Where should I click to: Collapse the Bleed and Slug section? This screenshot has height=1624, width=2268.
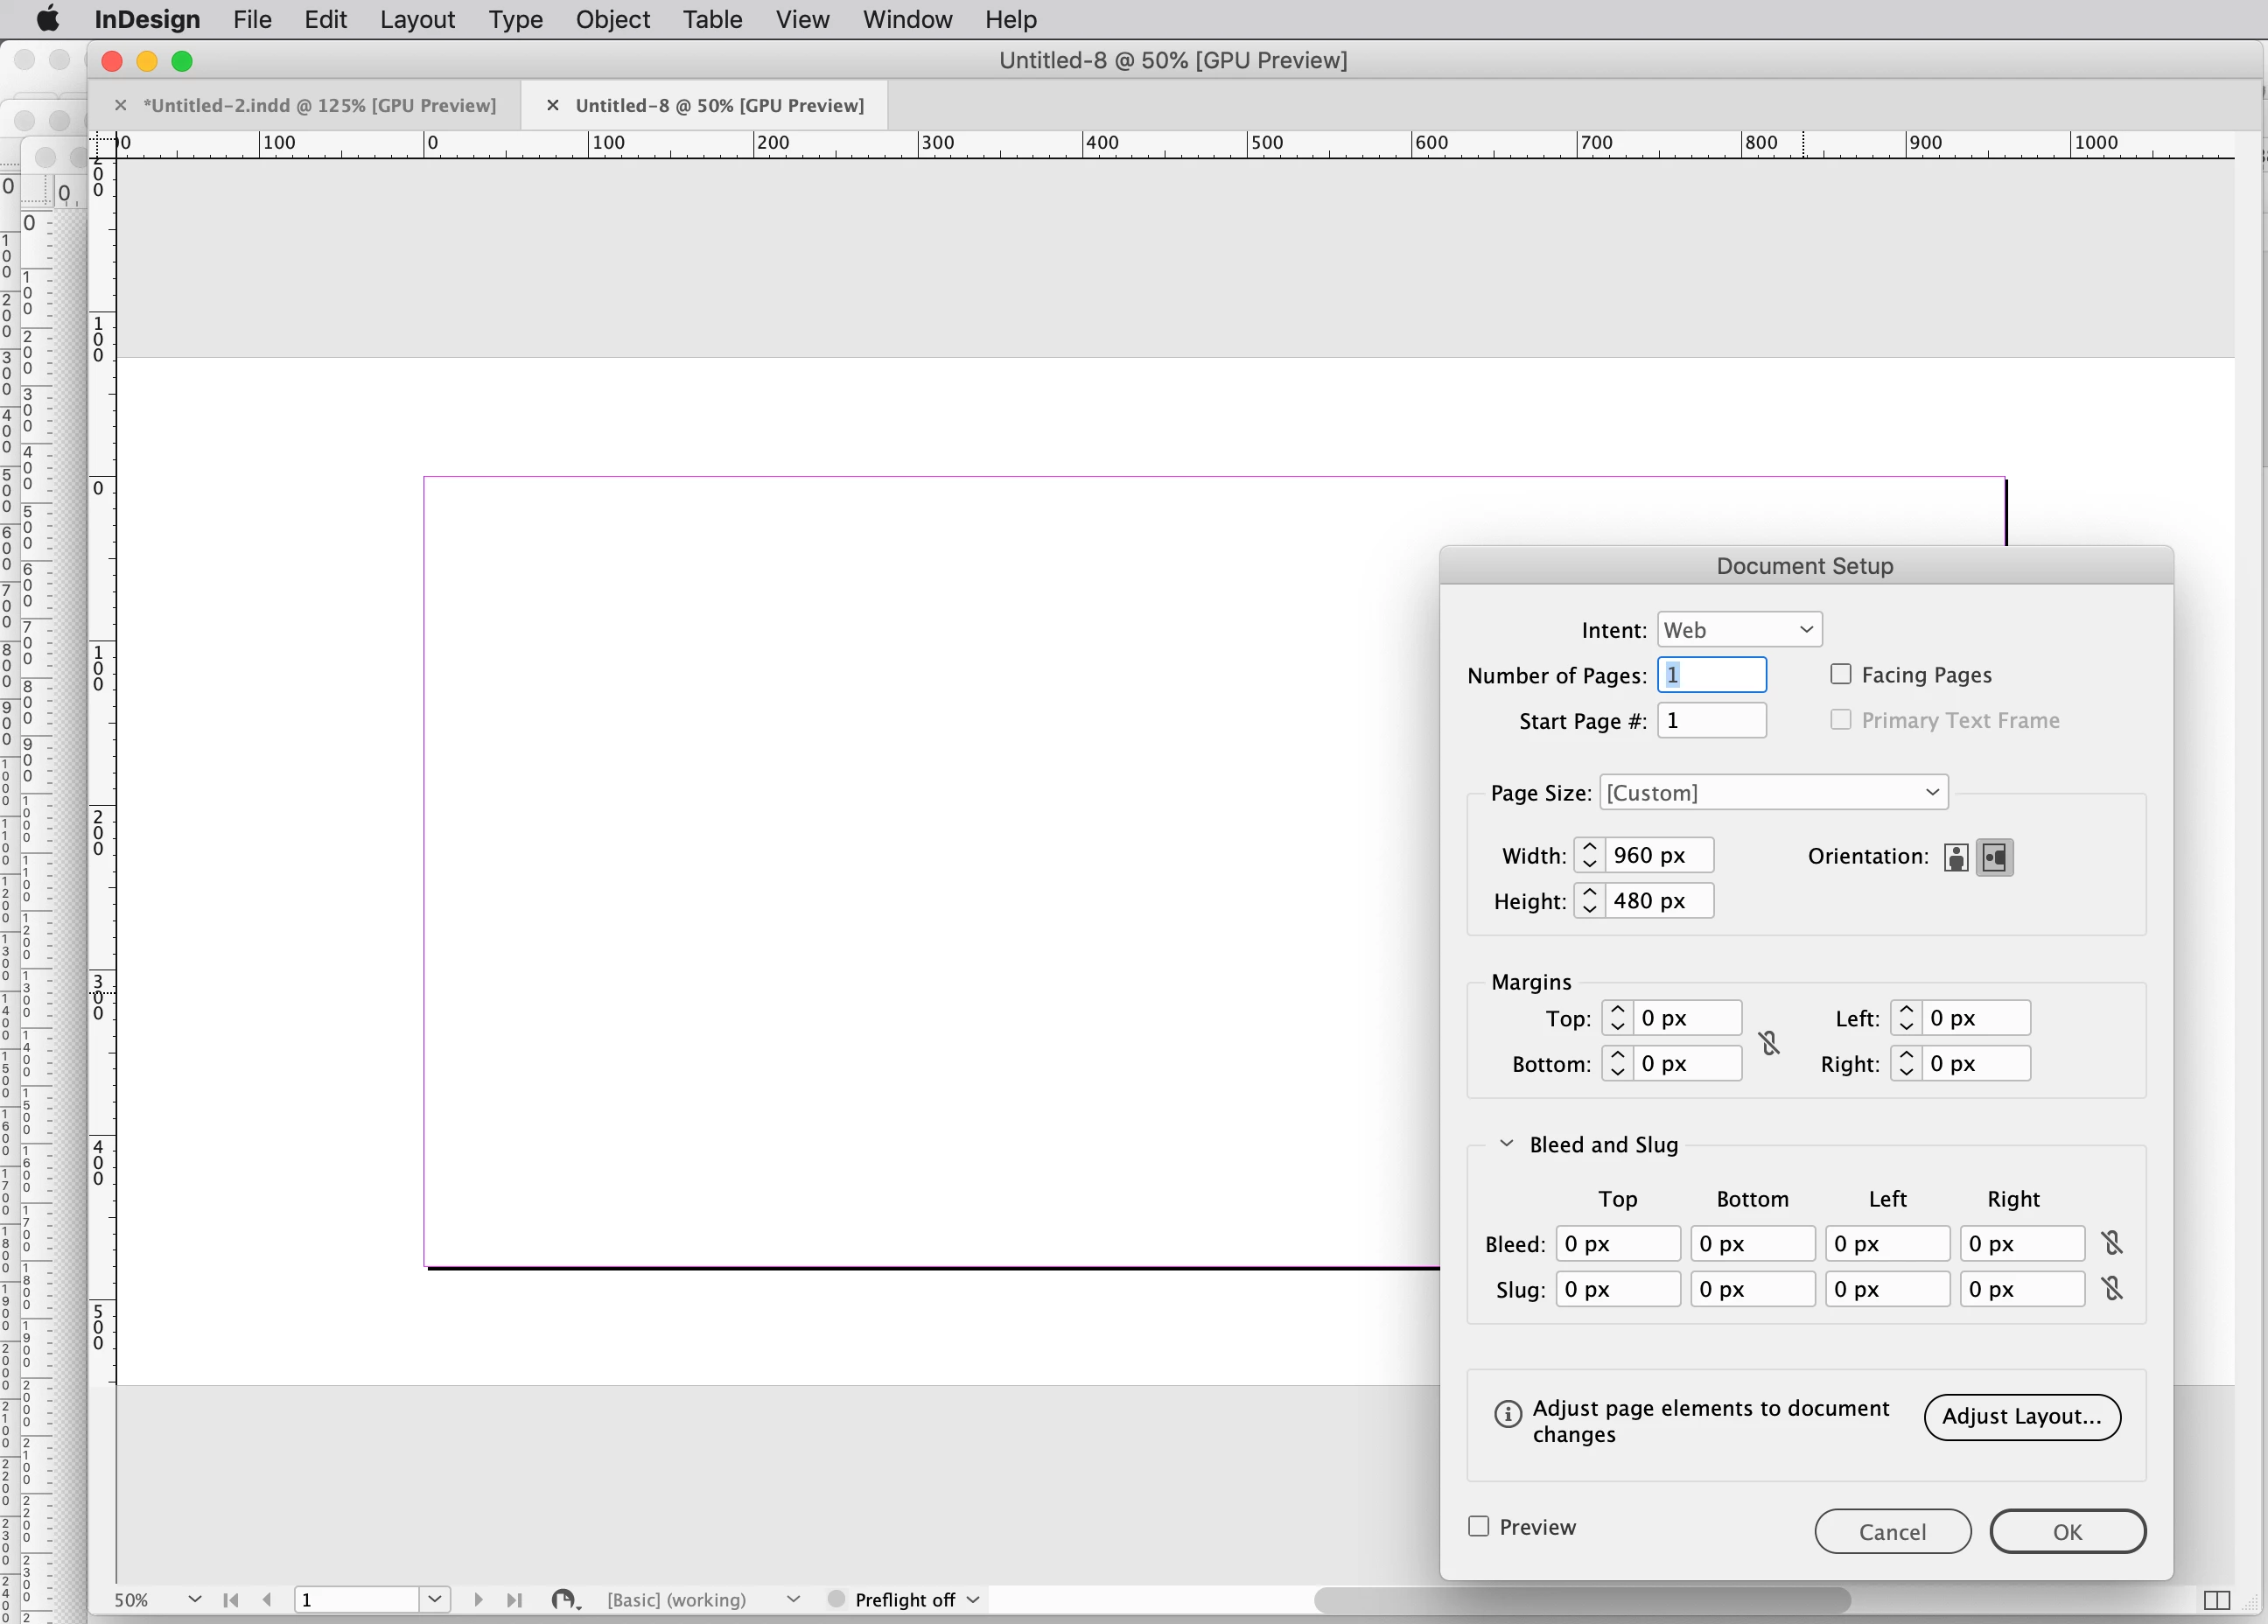click(1506, 1144)
